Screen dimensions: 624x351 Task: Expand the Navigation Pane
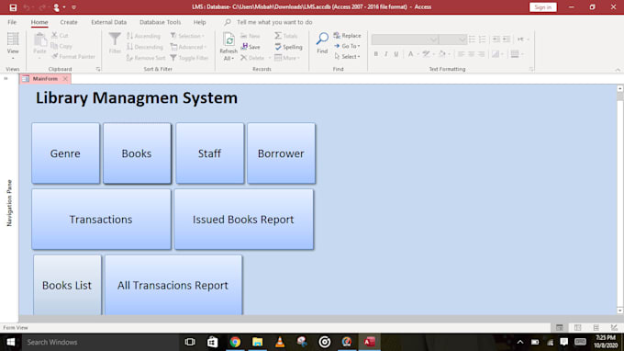[x=6, y=78]
